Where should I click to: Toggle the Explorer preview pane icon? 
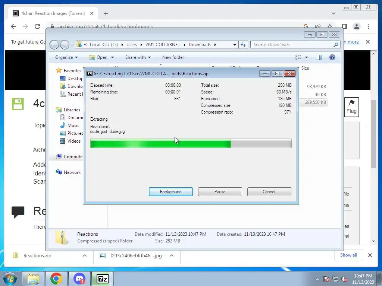coord(319,57)
